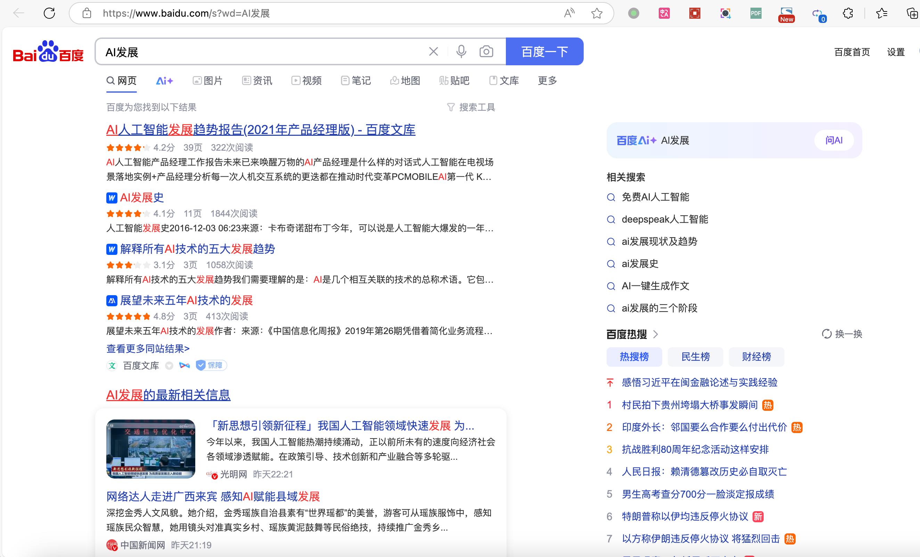
Task: Click the 百度文库 source icon
Action: pos(112,366)
